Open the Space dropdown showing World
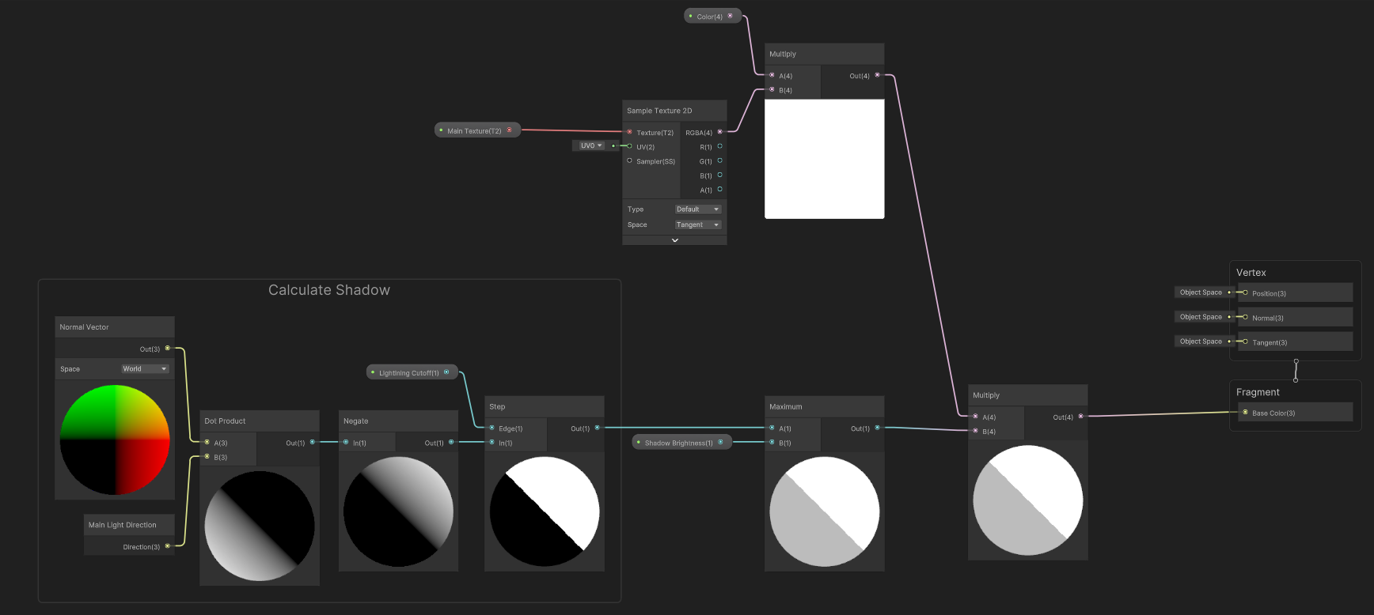1374x615 pixels. (145, 369)
